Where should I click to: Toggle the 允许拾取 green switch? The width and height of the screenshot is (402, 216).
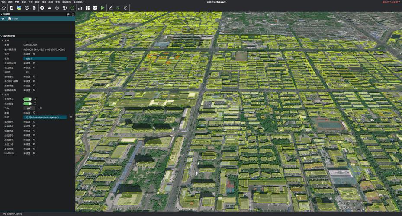[27, 104]
